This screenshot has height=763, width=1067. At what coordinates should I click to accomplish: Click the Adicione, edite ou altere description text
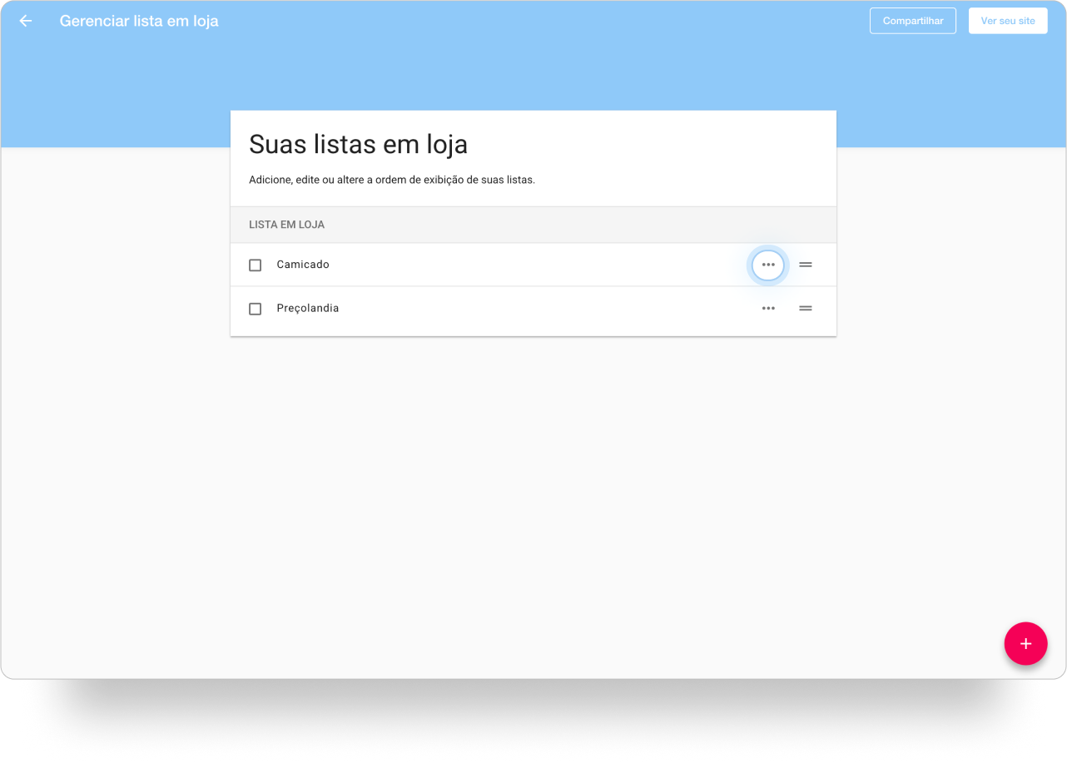[392, 180]
